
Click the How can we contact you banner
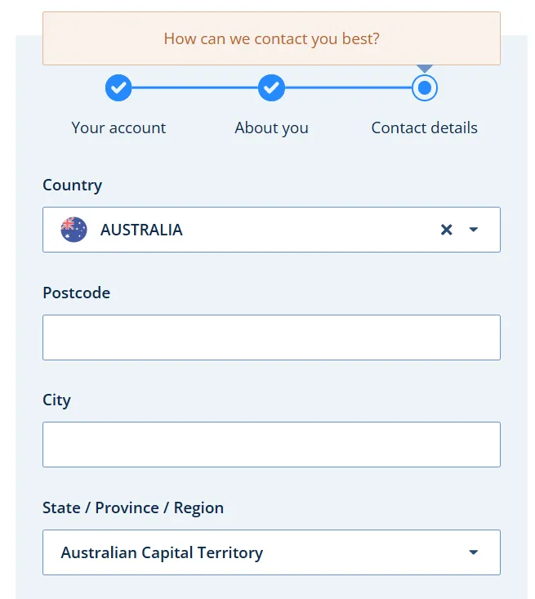[271, 38]
